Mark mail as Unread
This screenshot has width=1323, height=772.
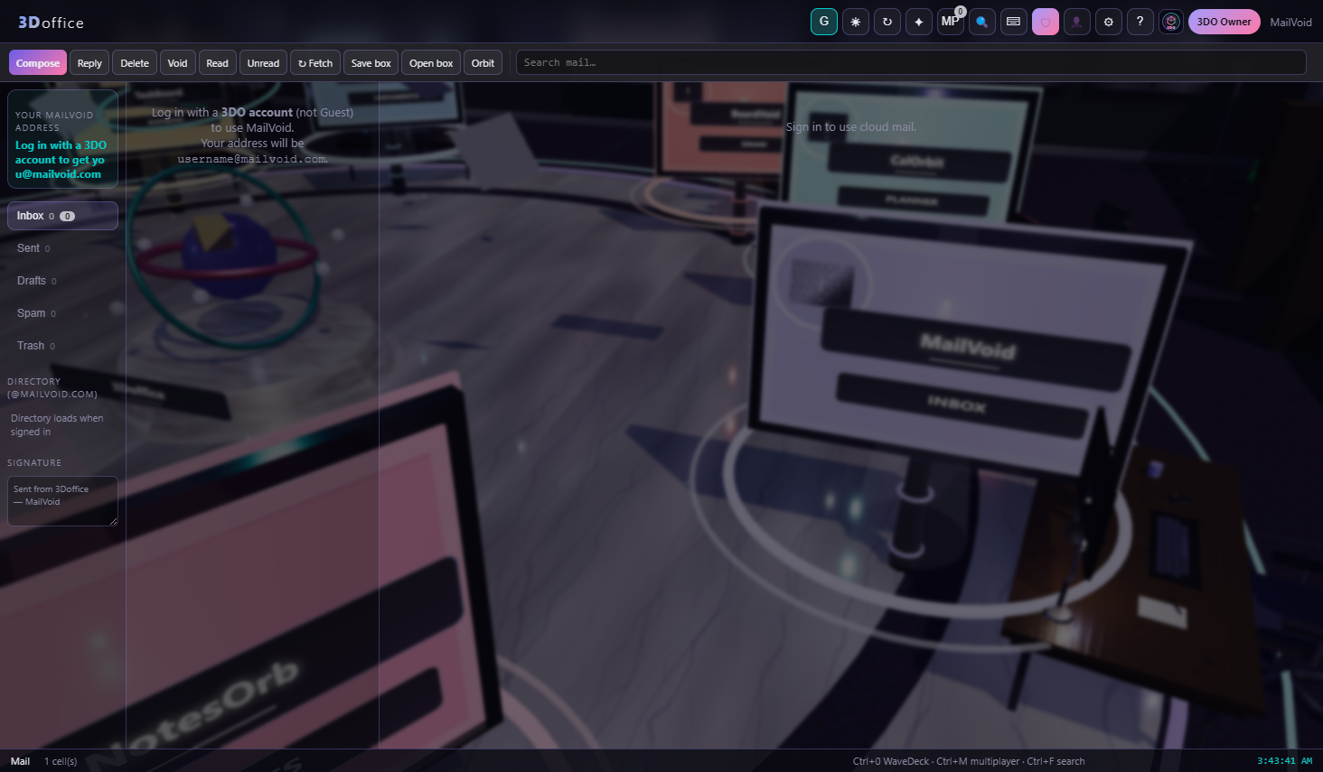point(264,63)
